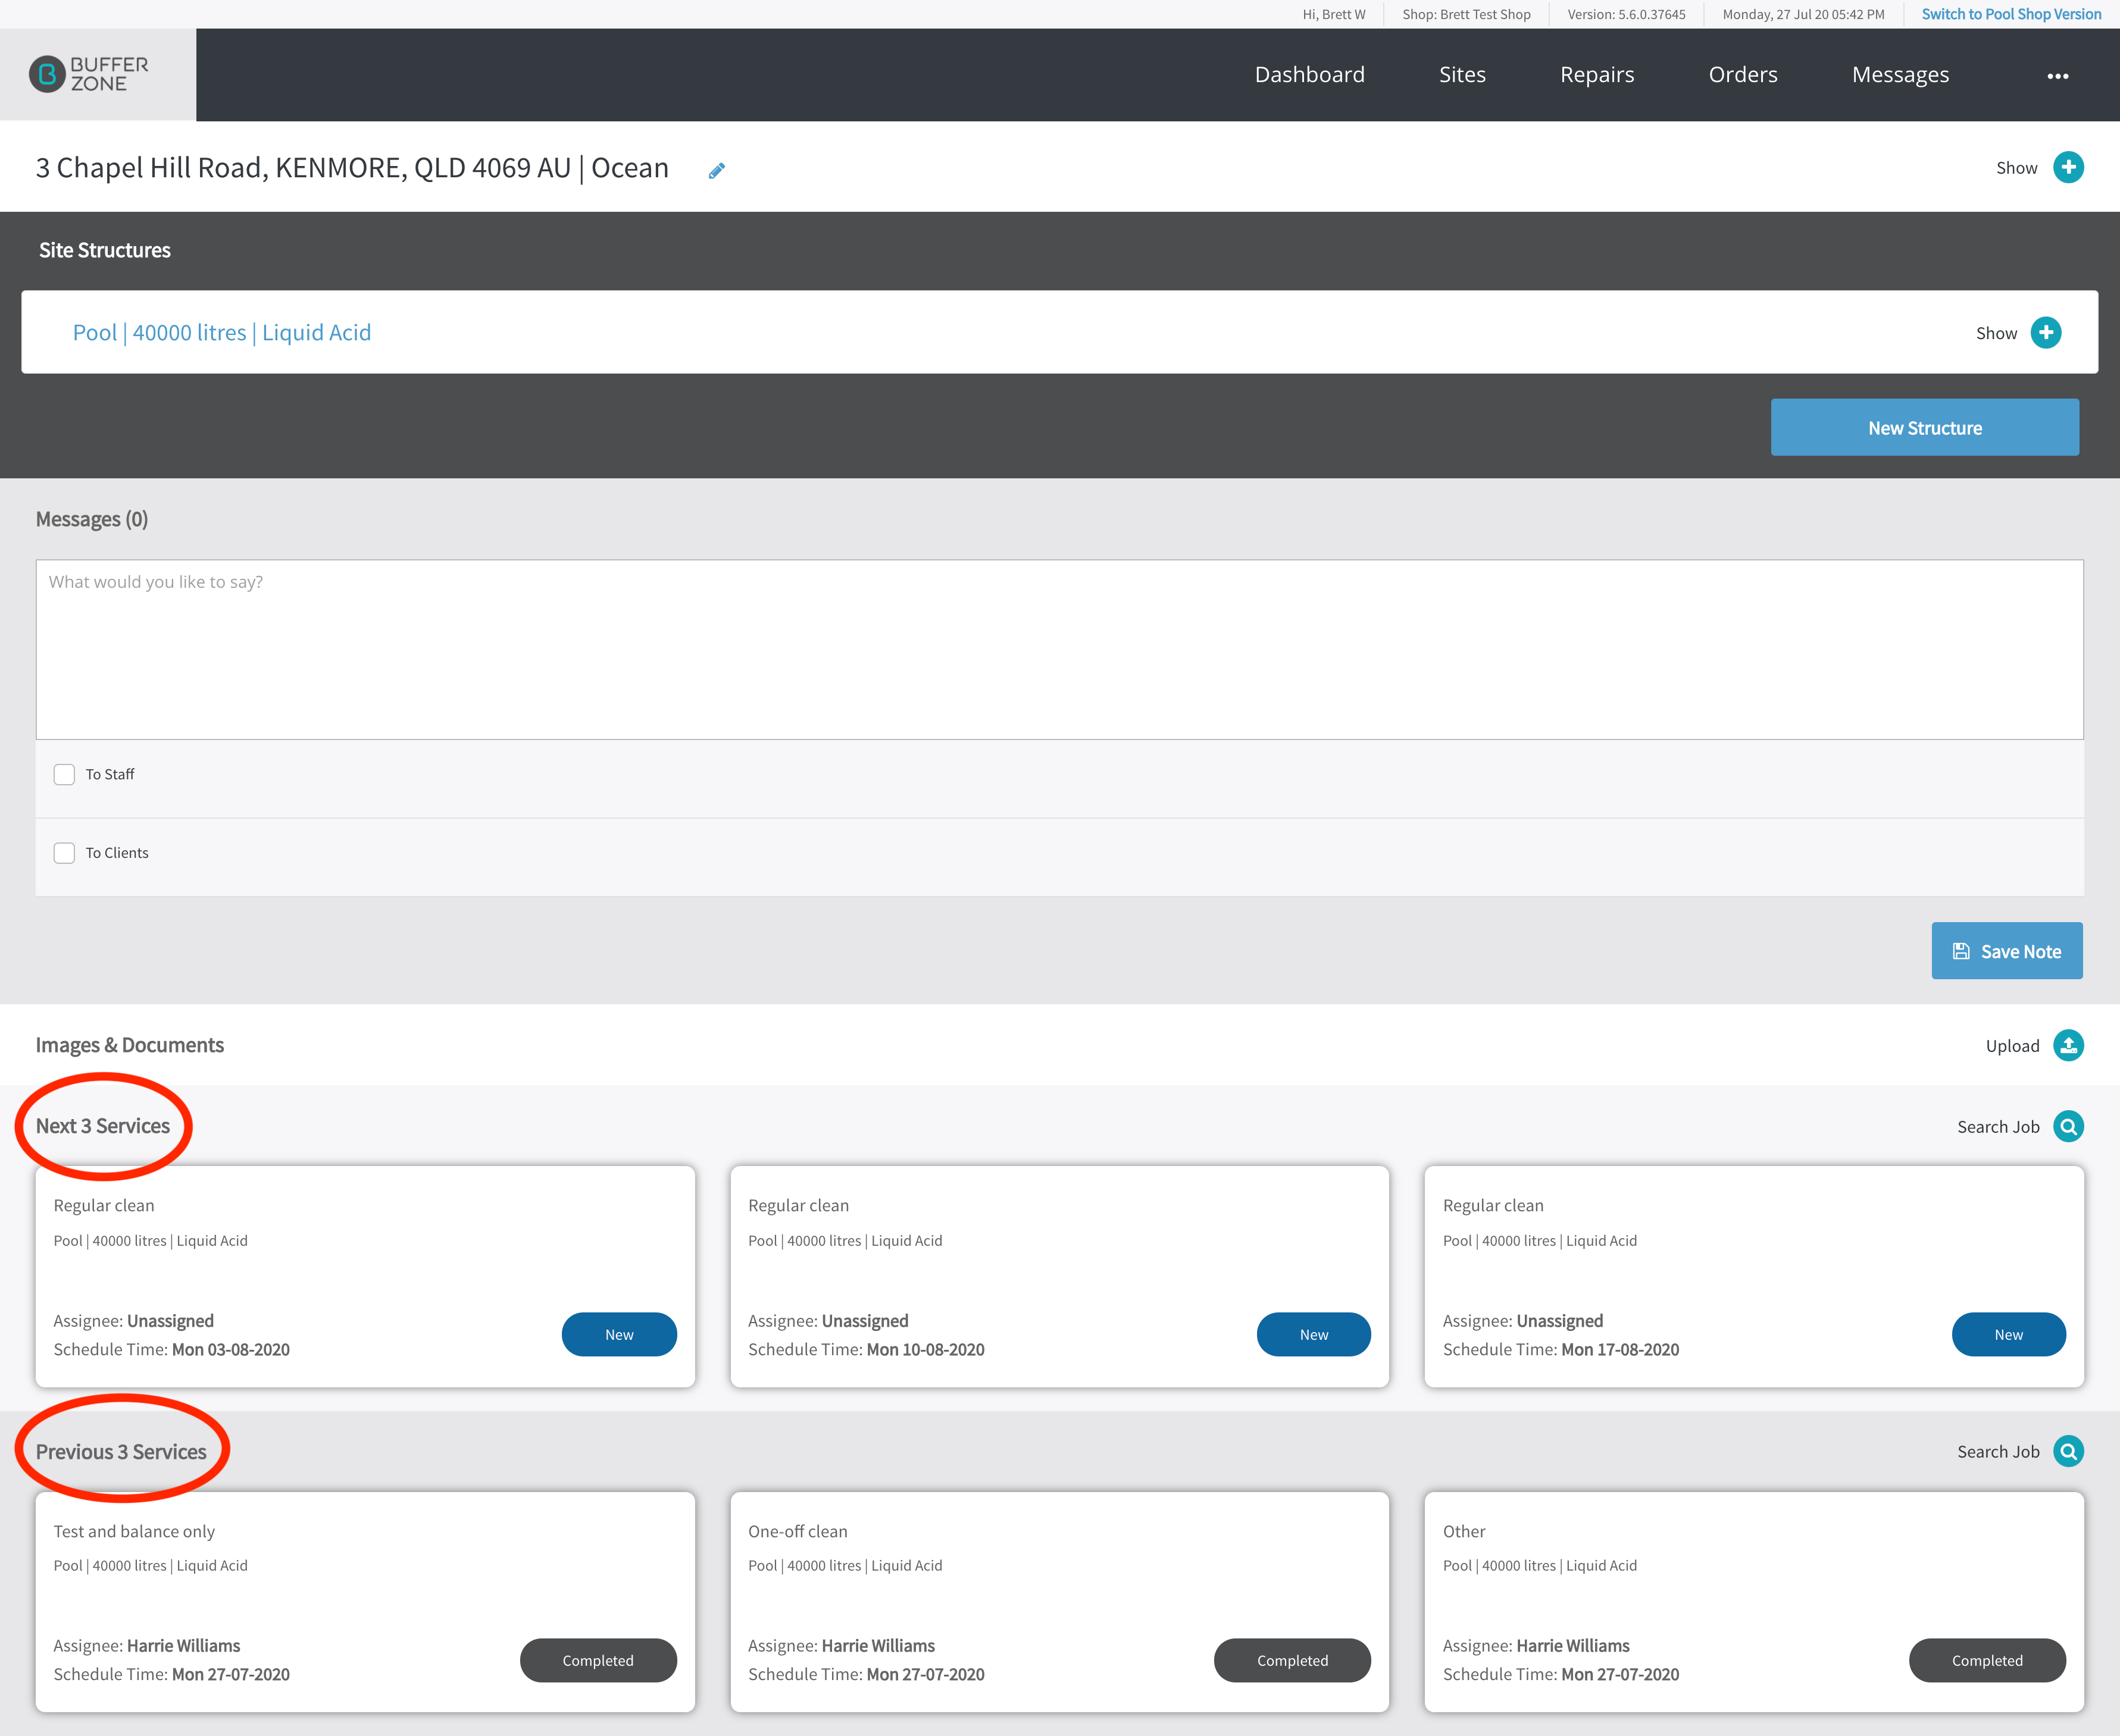Click Version: 5.6.0.37645 text
Viewport: 2120px width, 1736px height.
pos(1626,14)
